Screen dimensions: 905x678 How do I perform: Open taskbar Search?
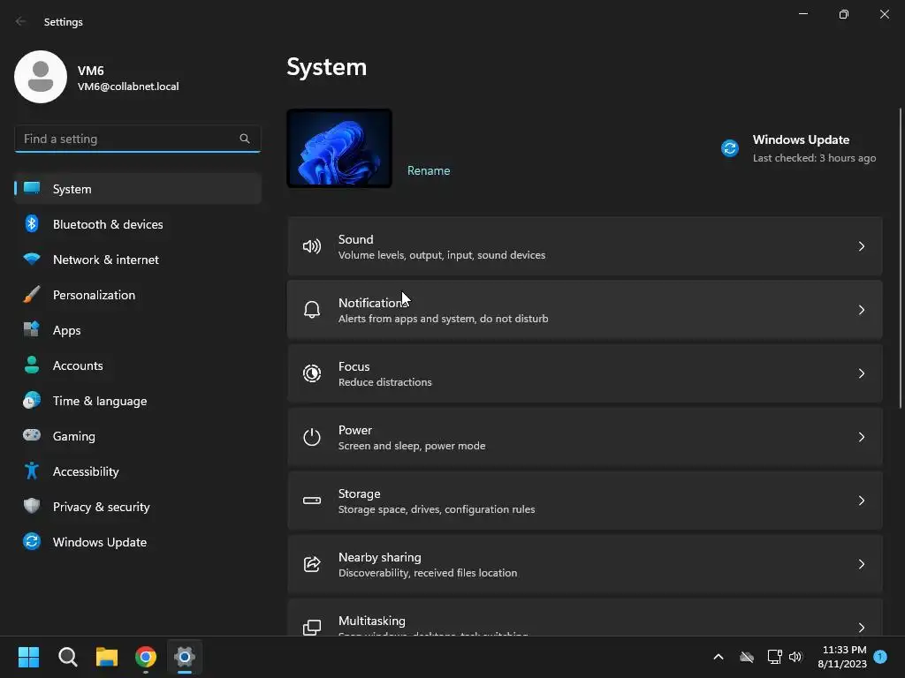pos(67,656)
